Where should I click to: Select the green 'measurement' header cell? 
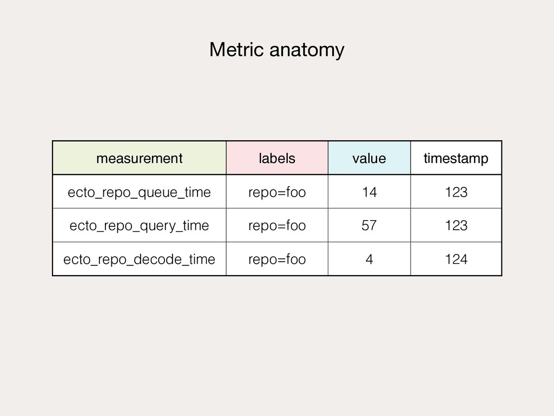[x=140, y=158]
